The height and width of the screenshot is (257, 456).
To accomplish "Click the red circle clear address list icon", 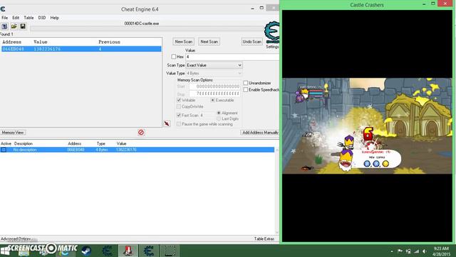I will click(x=141, y=133).
